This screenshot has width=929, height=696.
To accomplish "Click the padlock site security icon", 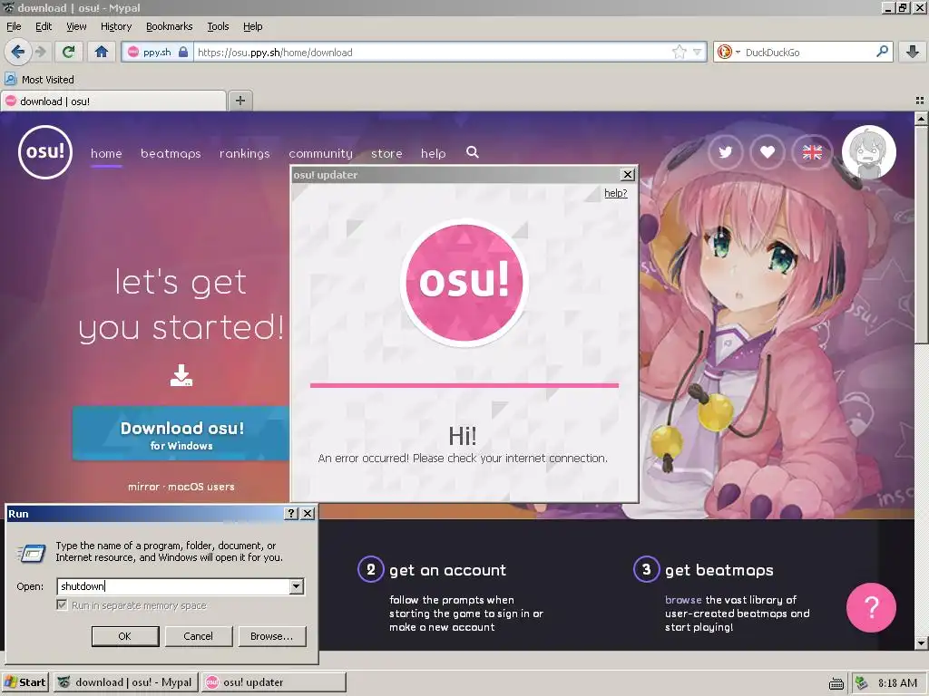I will (183, 52).
